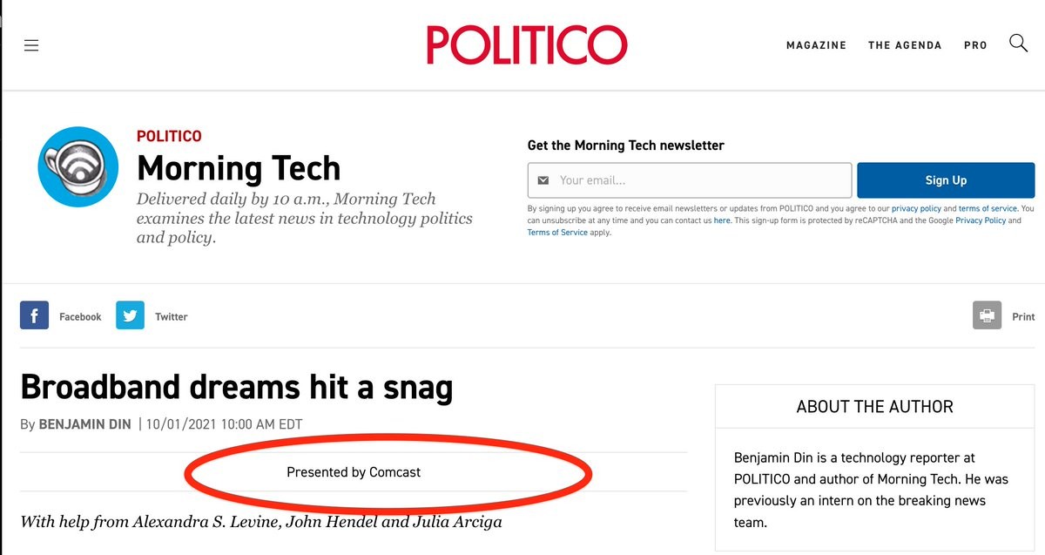Click the Print label text
The width and height of the screenshot is (1045, 555).
coord(1023,317)
